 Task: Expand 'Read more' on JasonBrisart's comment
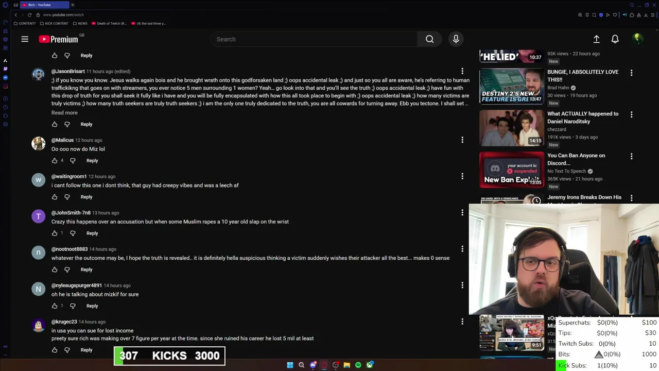[x=64, y=113]
